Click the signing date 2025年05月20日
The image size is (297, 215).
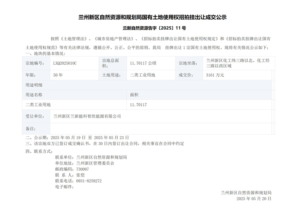pos(254,199)
